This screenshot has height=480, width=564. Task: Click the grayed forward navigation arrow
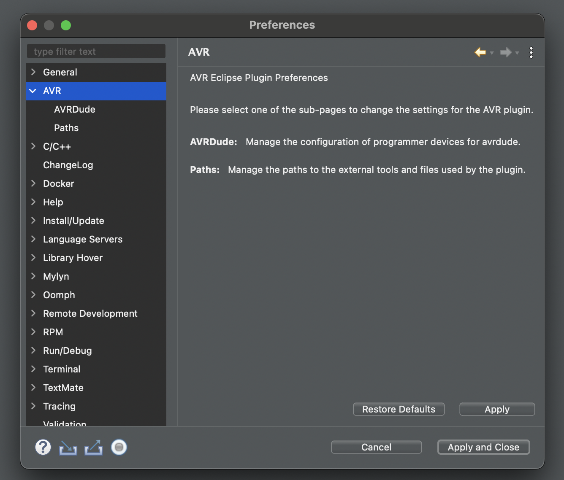(x=506, y=52)
